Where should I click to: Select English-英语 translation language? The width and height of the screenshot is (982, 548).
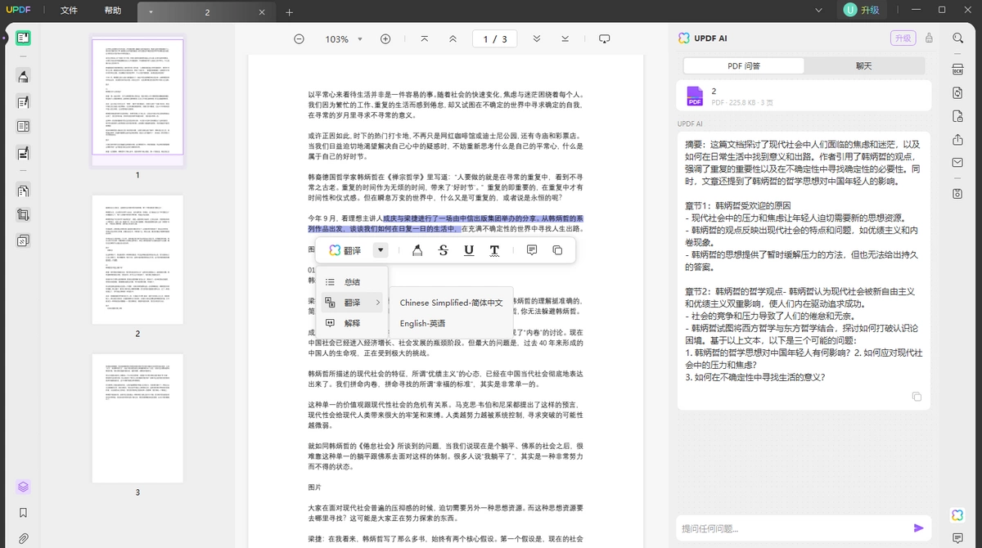click(x=452, y=323)
